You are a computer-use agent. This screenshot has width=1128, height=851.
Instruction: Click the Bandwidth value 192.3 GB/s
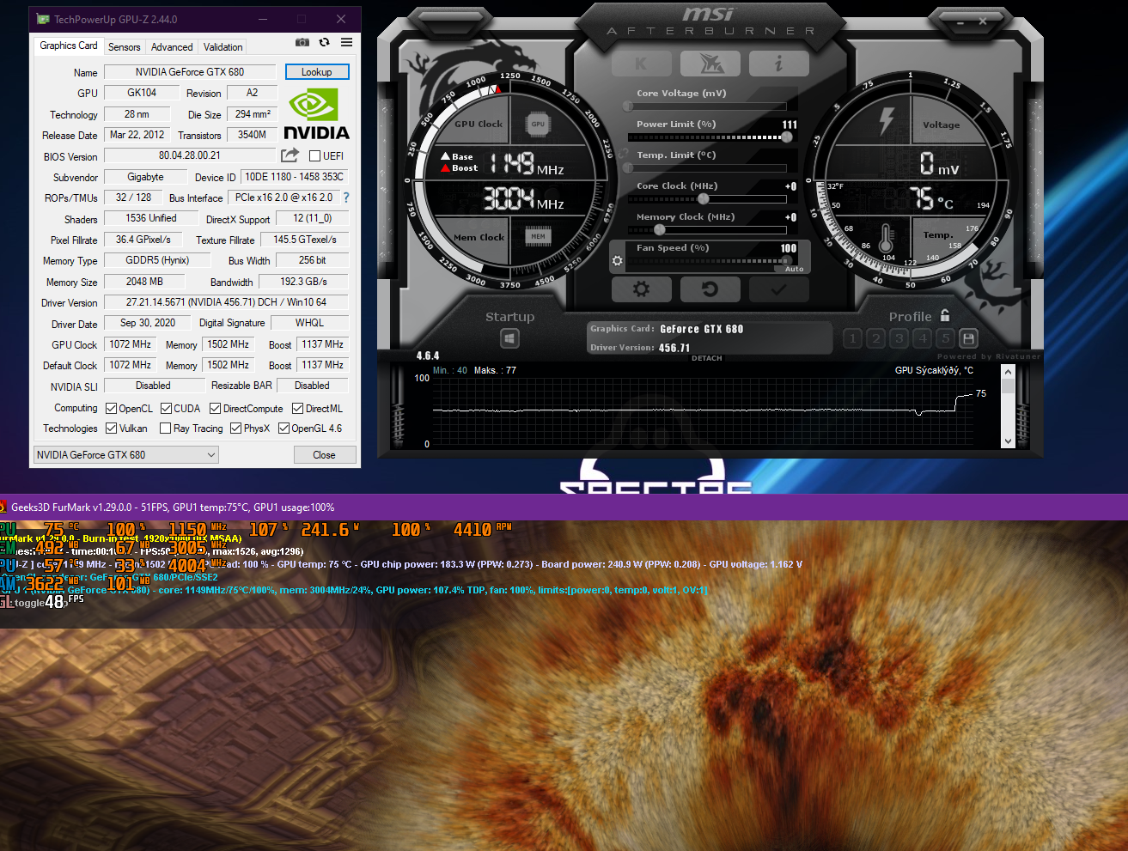click(x=303, y=282)
